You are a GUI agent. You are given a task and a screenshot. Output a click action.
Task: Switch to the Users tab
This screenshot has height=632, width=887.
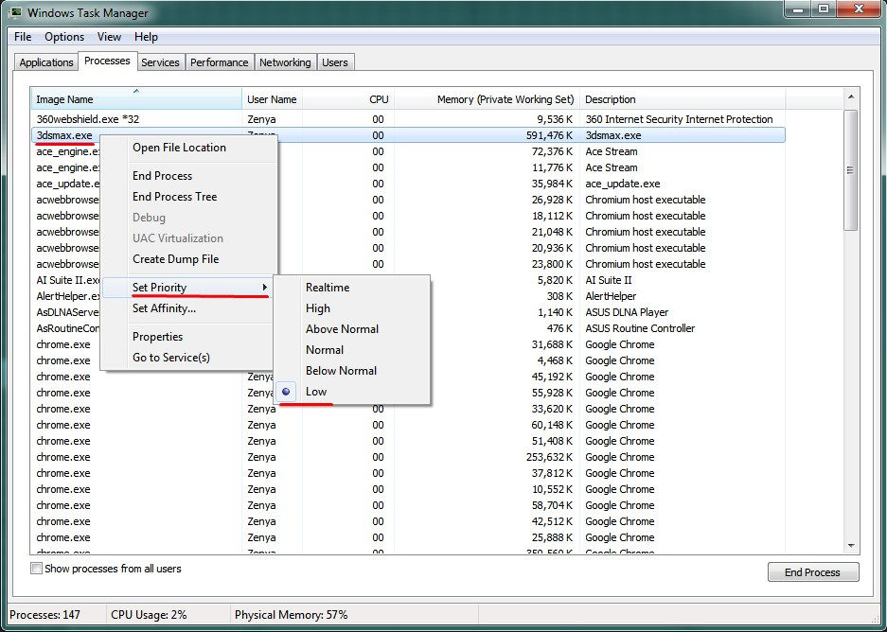coord(335,62)
